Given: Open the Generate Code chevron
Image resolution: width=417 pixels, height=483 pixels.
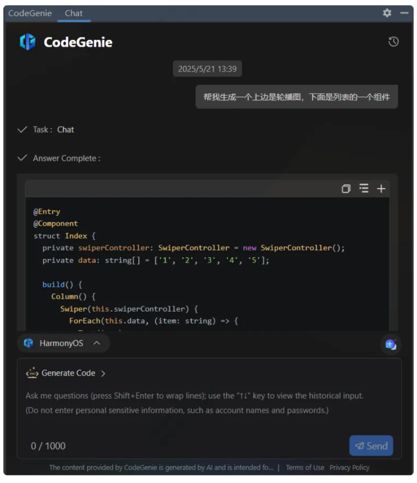Looking at the screenshot, I should (103, 373).
